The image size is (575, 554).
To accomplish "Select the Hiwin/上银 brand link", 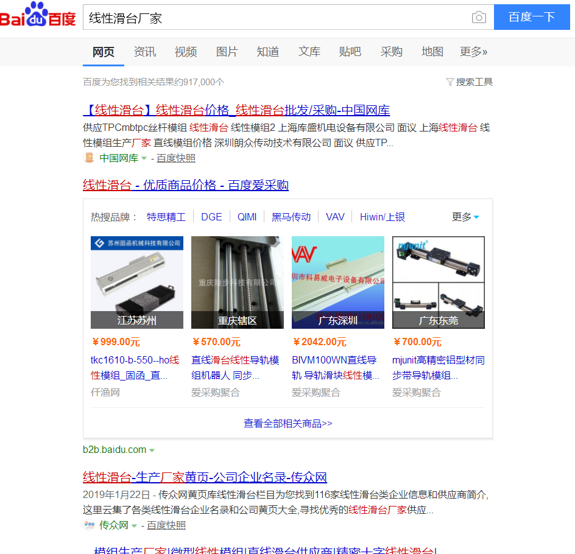I will (383, 217).
